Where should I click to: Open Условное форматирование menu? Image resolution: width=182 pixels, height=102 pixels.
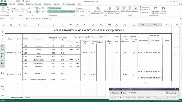pos(97,10)
